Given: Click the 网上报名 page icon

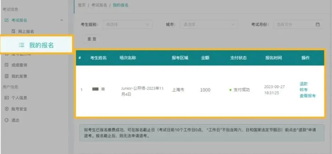Looking at the screenshot, I should pos(13,31).
